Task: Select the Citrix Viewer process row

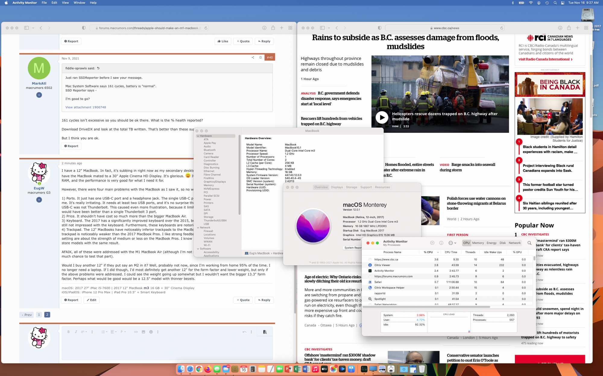Action: point(448,265)
